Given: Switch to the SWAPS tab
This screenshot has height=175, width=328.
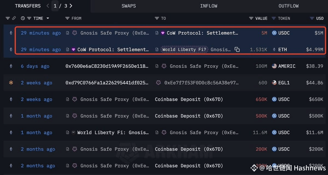Looking at the screenshot, I should click(129, 6).
